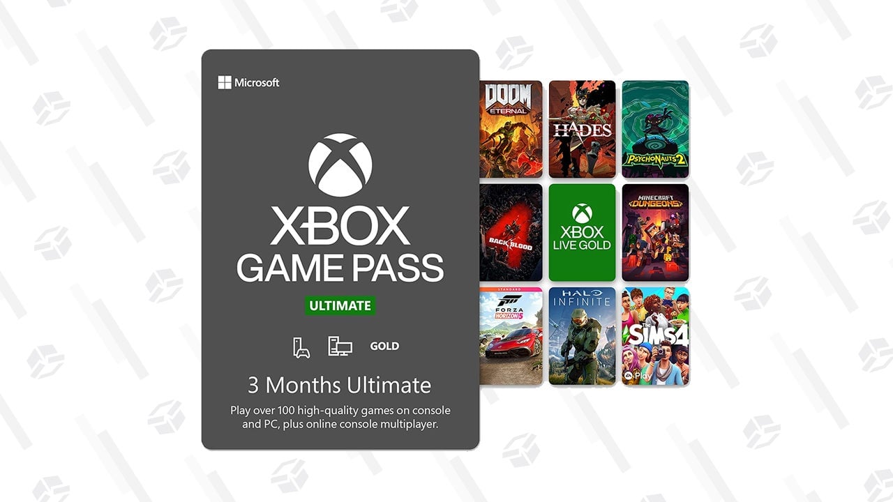
Task: Click the green Xbox Live Gold tile
Action: click(x=583, y=232)
